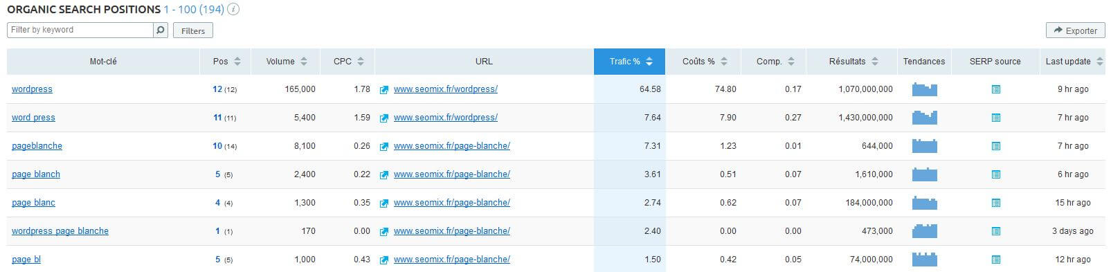The image size is (1111, 272).
Task: Open external link icon for word press URL
Action: coord(384,118)
